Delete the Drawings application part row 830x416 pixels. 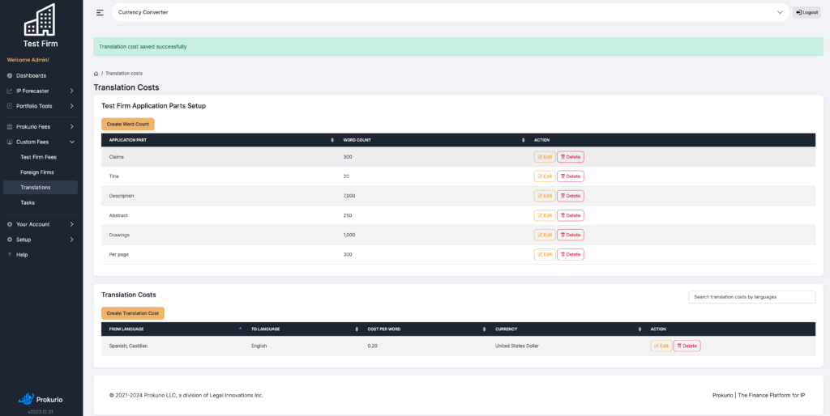571,235
